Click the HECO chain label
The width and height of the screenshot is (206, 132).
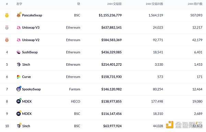coord(76,101)
